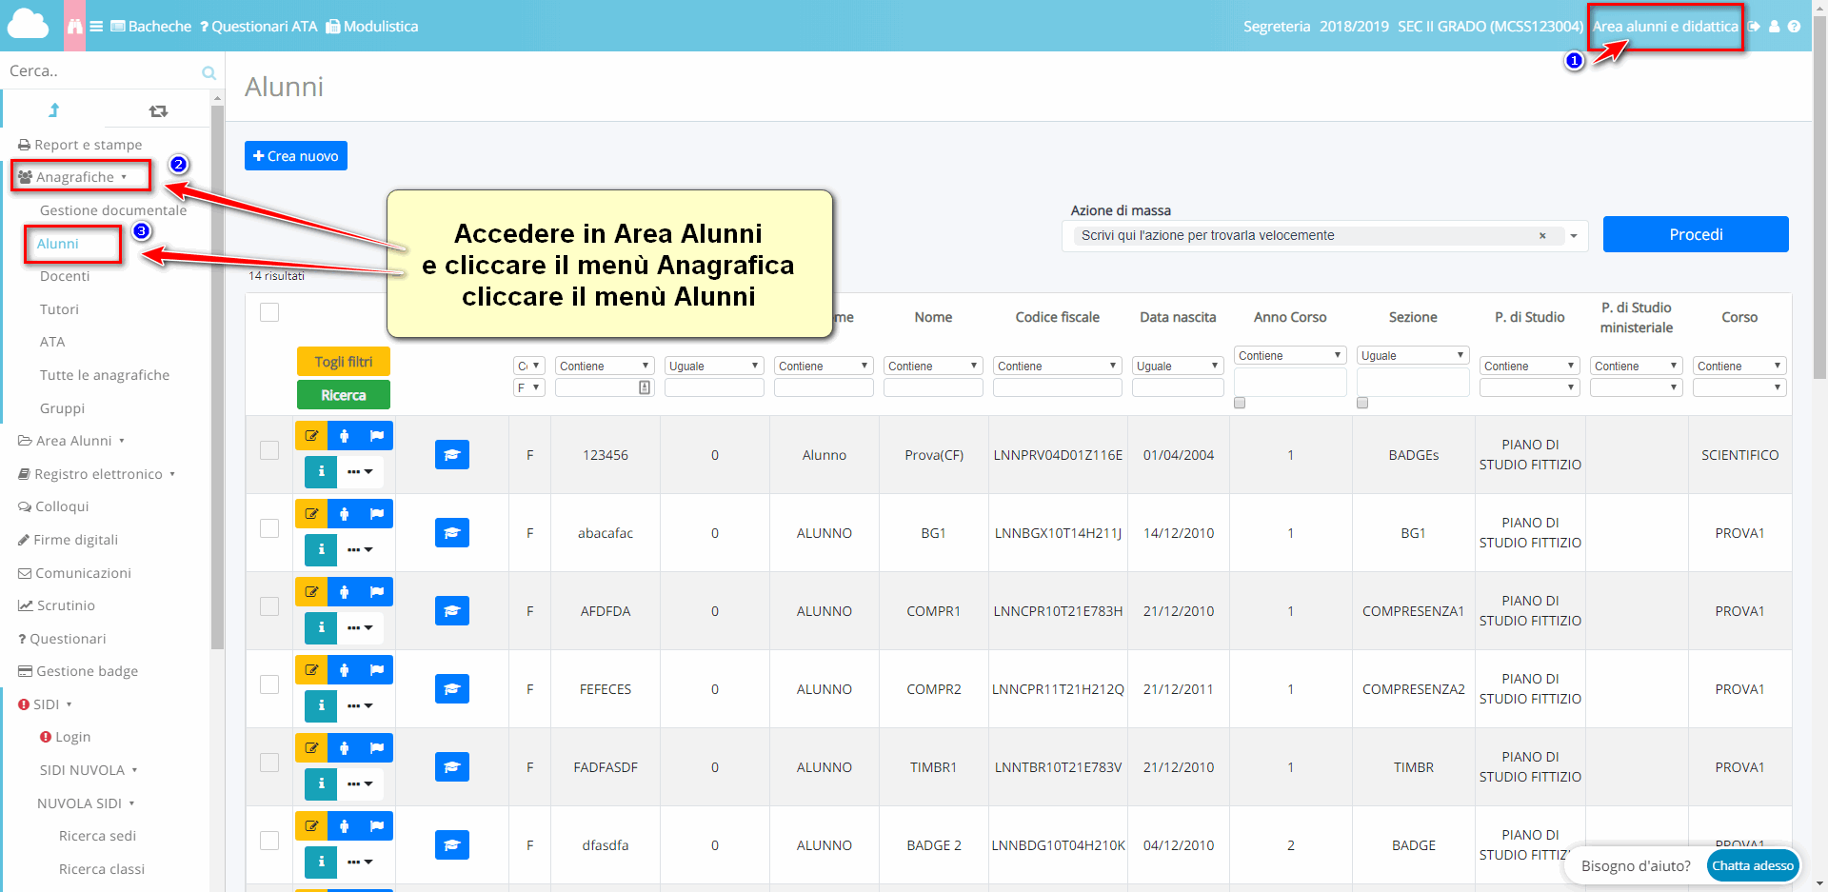Viewport: 1828px width, 892px height.
Task: Click graduation cap icon for abacafac row
Action: pos(452,533)
